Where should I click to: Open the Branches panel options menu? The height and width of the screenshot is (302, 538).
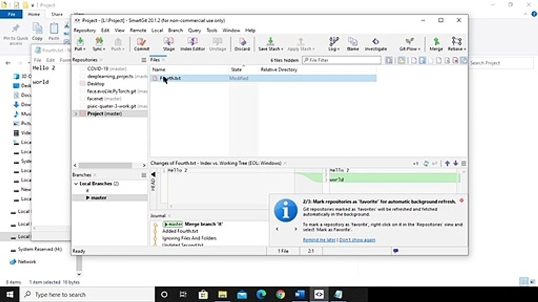144,175
